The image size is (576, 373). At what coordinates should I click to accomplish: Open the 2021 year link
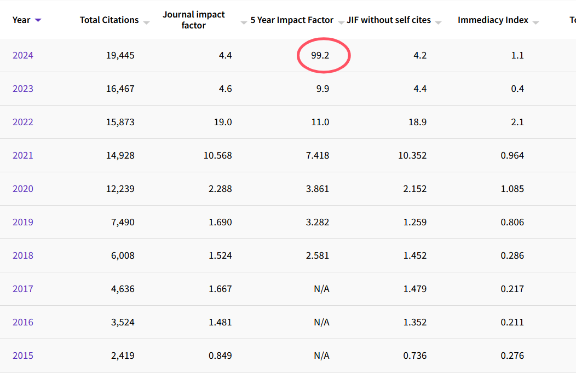pos(23,155)
